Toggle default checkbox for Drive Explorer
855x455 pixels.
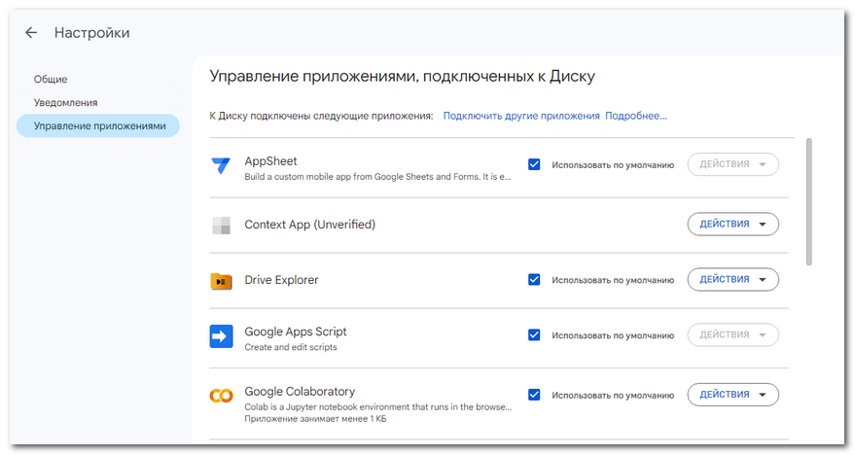point(534,280)
